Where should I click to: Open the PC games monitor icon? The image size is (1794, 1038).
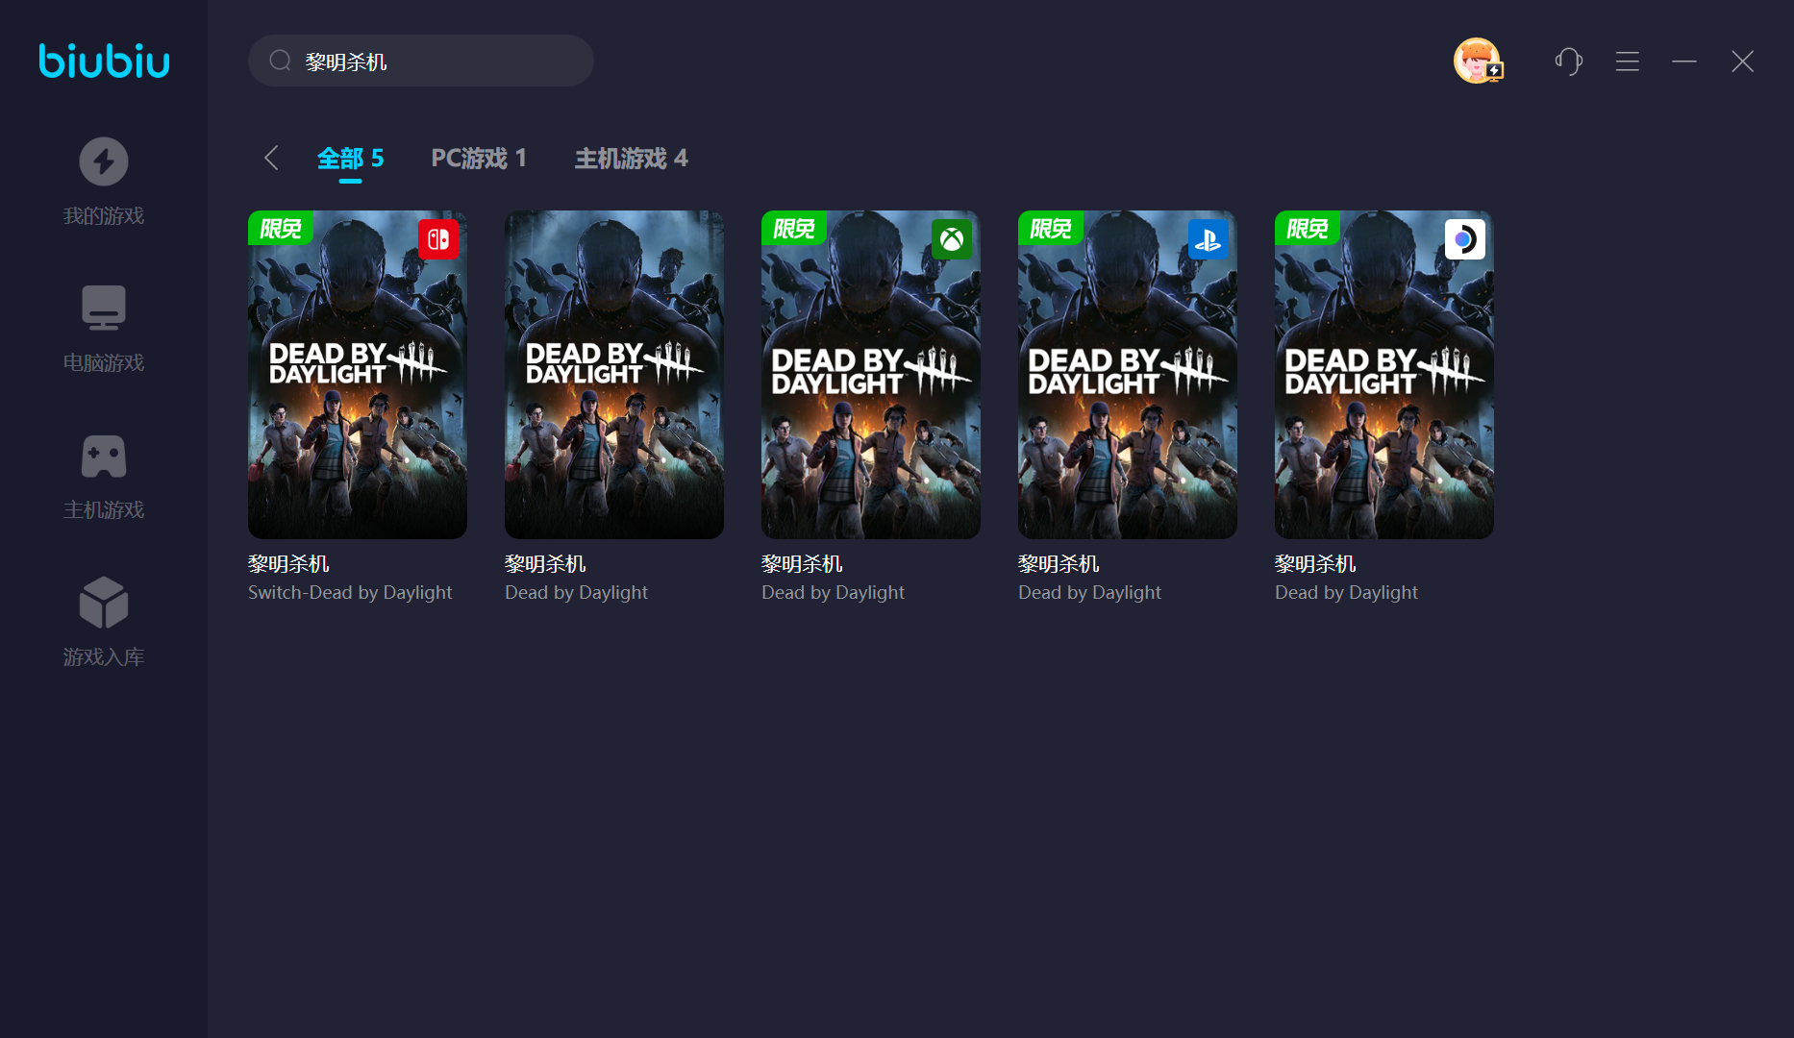tap(104, 309)
